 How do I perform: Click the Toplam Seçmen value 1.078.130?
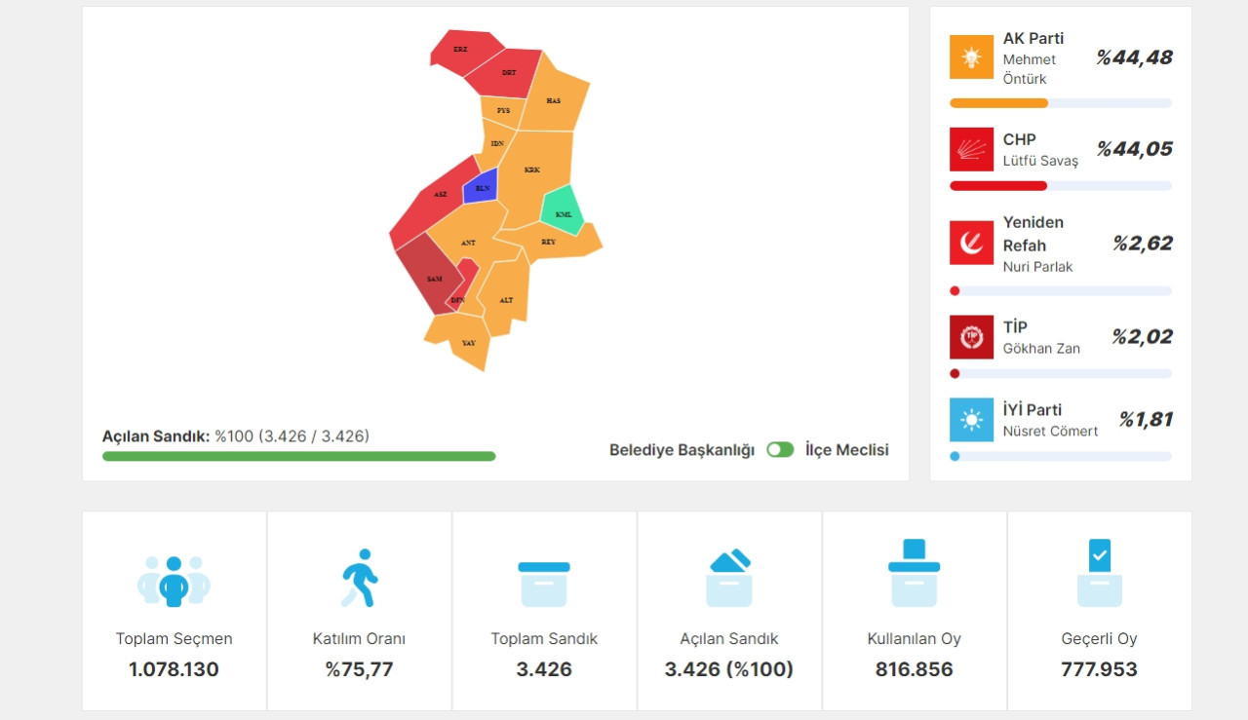pos(174,669)
